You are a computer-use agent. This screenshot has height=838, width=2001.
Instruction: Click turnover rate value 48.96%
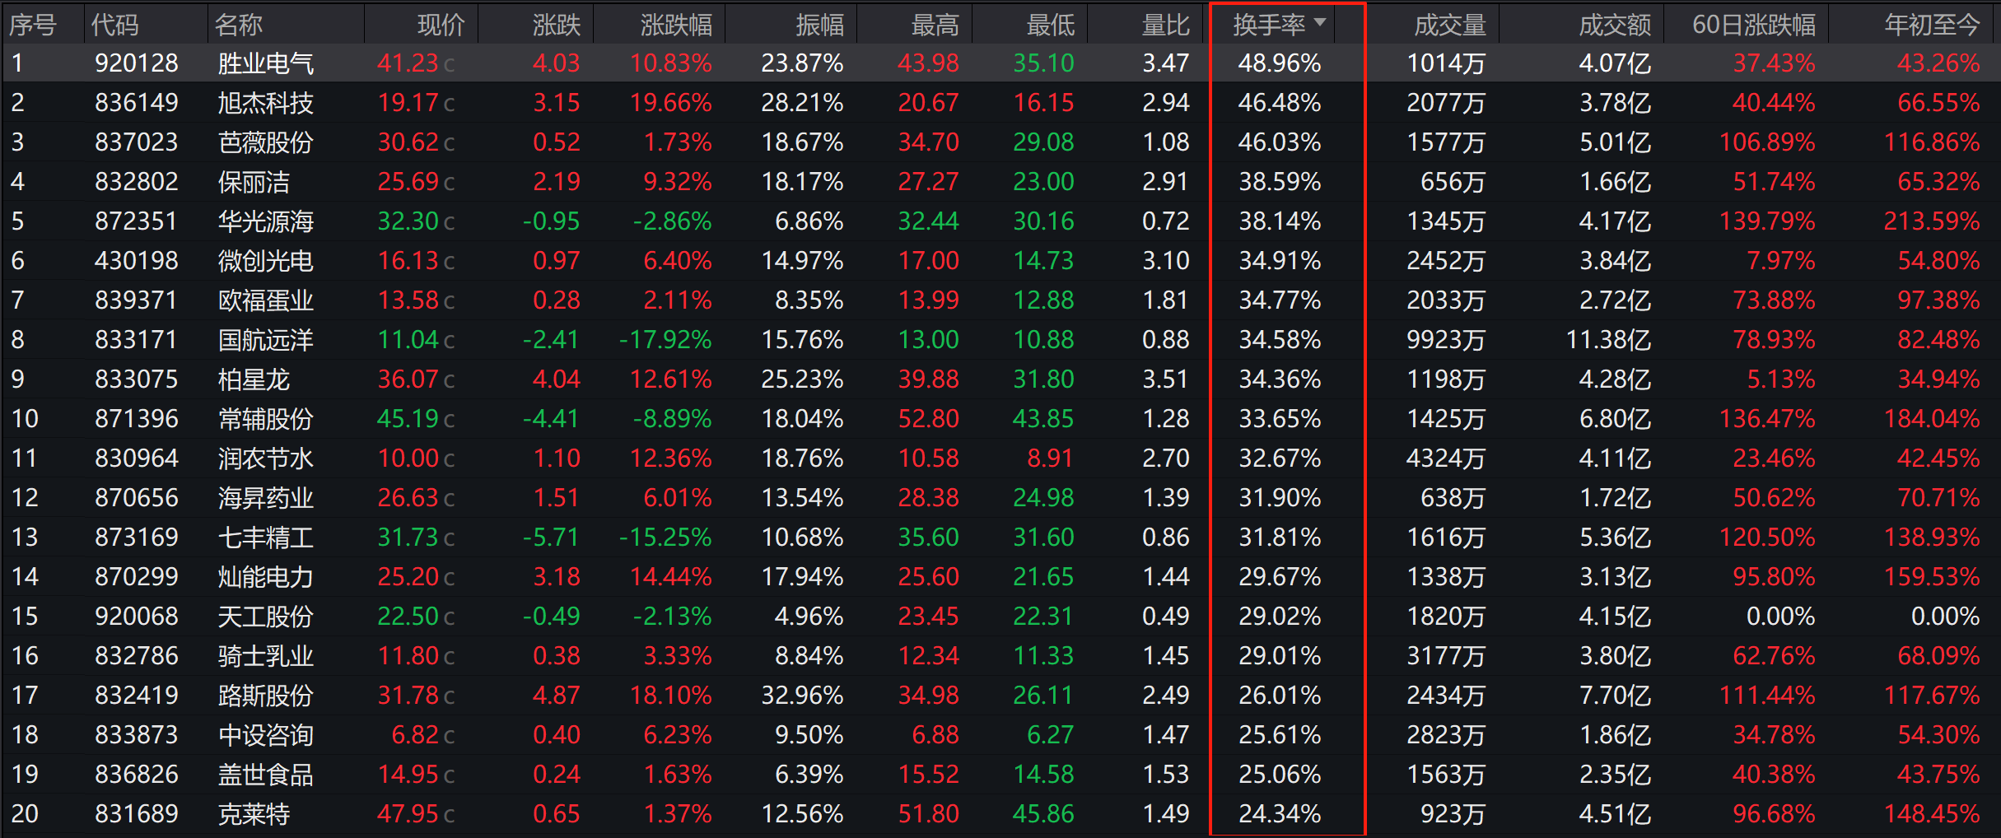(x=1280, y=63)
